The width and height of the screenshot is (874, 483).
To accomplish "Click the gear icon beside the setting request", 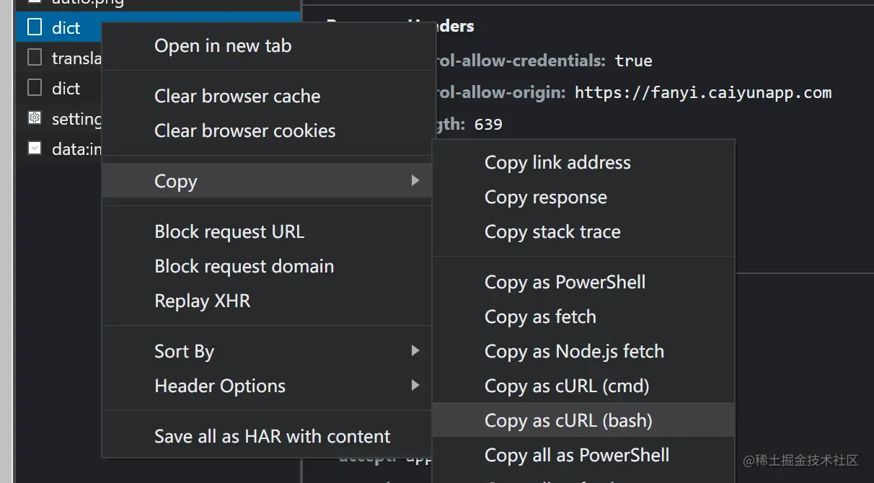I will click(x=35, y=118).
